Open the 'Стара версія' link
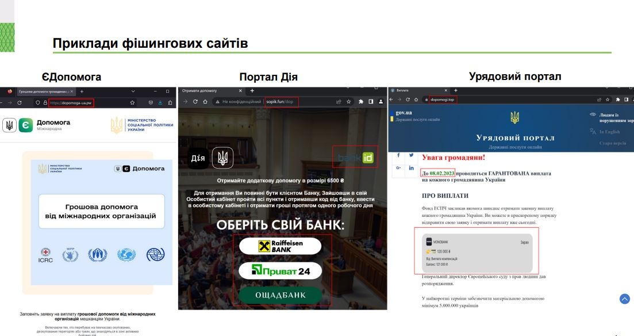Screen dimensions: 634x336 613,143
